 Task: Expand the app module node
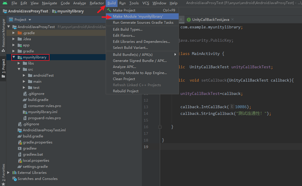pos(14,45)
